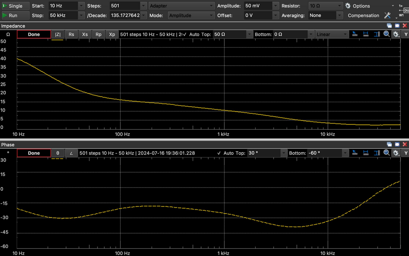This screenshot has height=256, width=409.
Task: Click the Done status in Phase panel
Action: click(34, 153)
